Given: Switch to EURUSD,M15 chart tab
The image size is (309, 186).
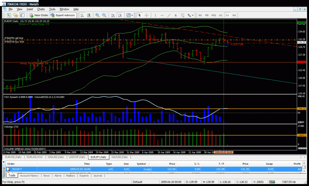Looking at the screenshot, I should pyautogui.click(x=35, y=157).
